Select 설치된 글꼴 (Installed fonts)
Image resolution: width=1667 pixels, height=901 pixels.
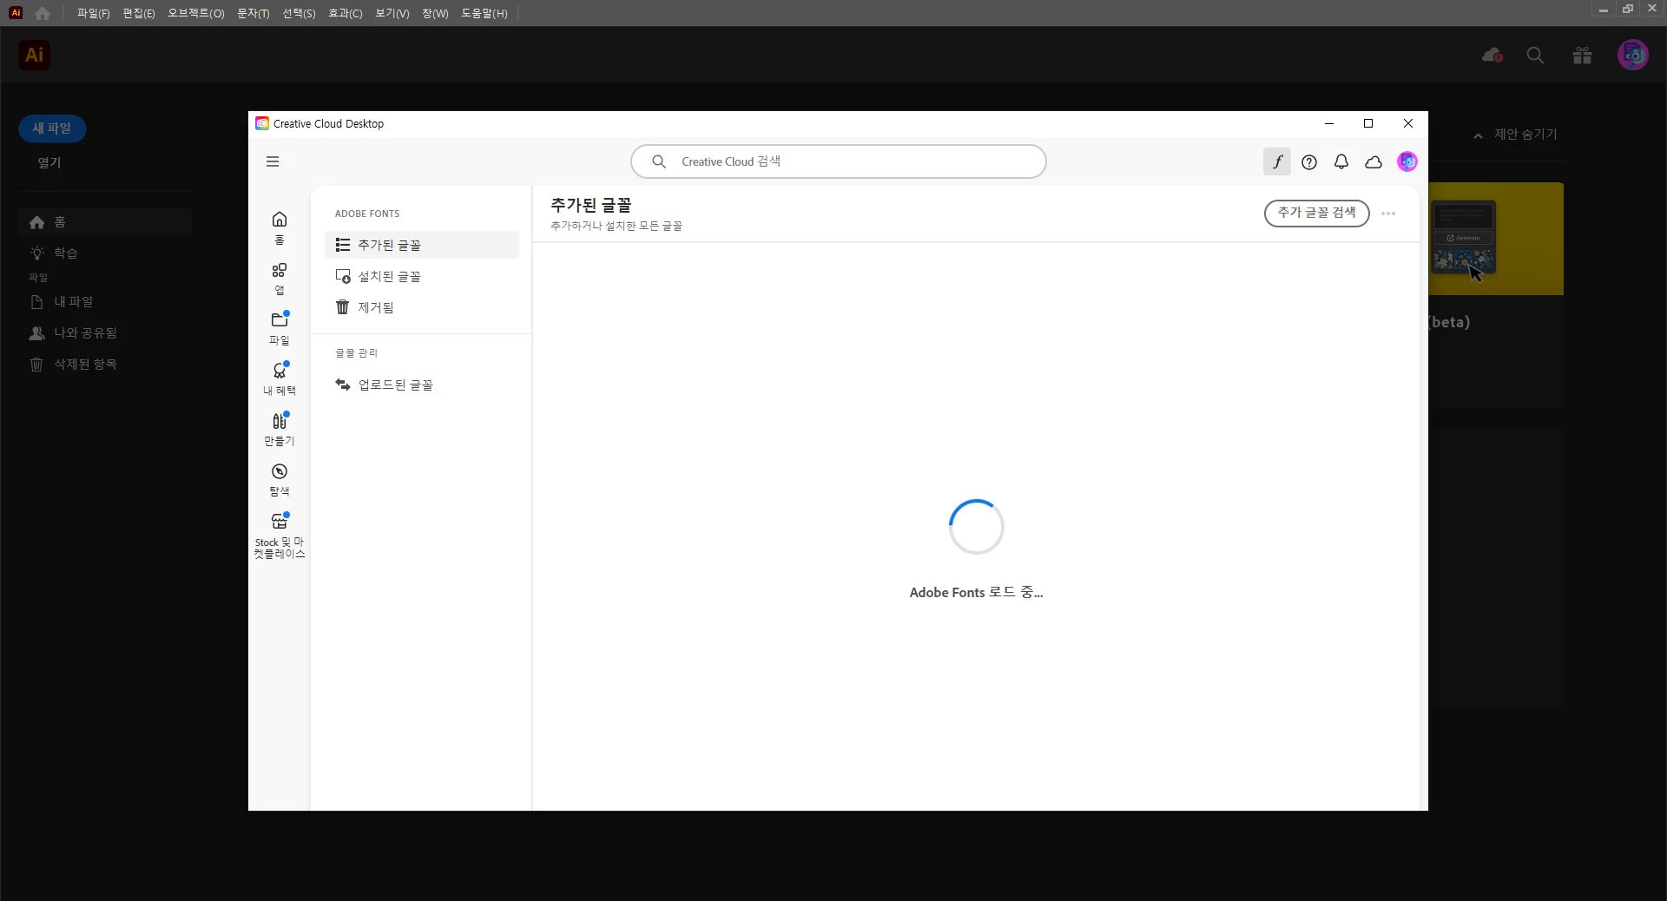(x=422, y=276)
